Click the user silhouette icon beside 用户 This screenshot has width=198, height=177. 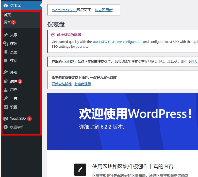tap(6, 90)
